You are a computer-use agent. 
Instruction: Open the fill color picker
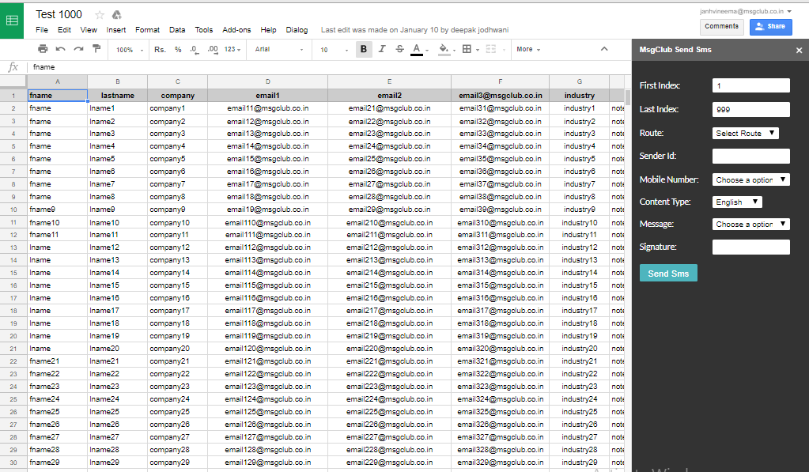click(x=444, y=50)
